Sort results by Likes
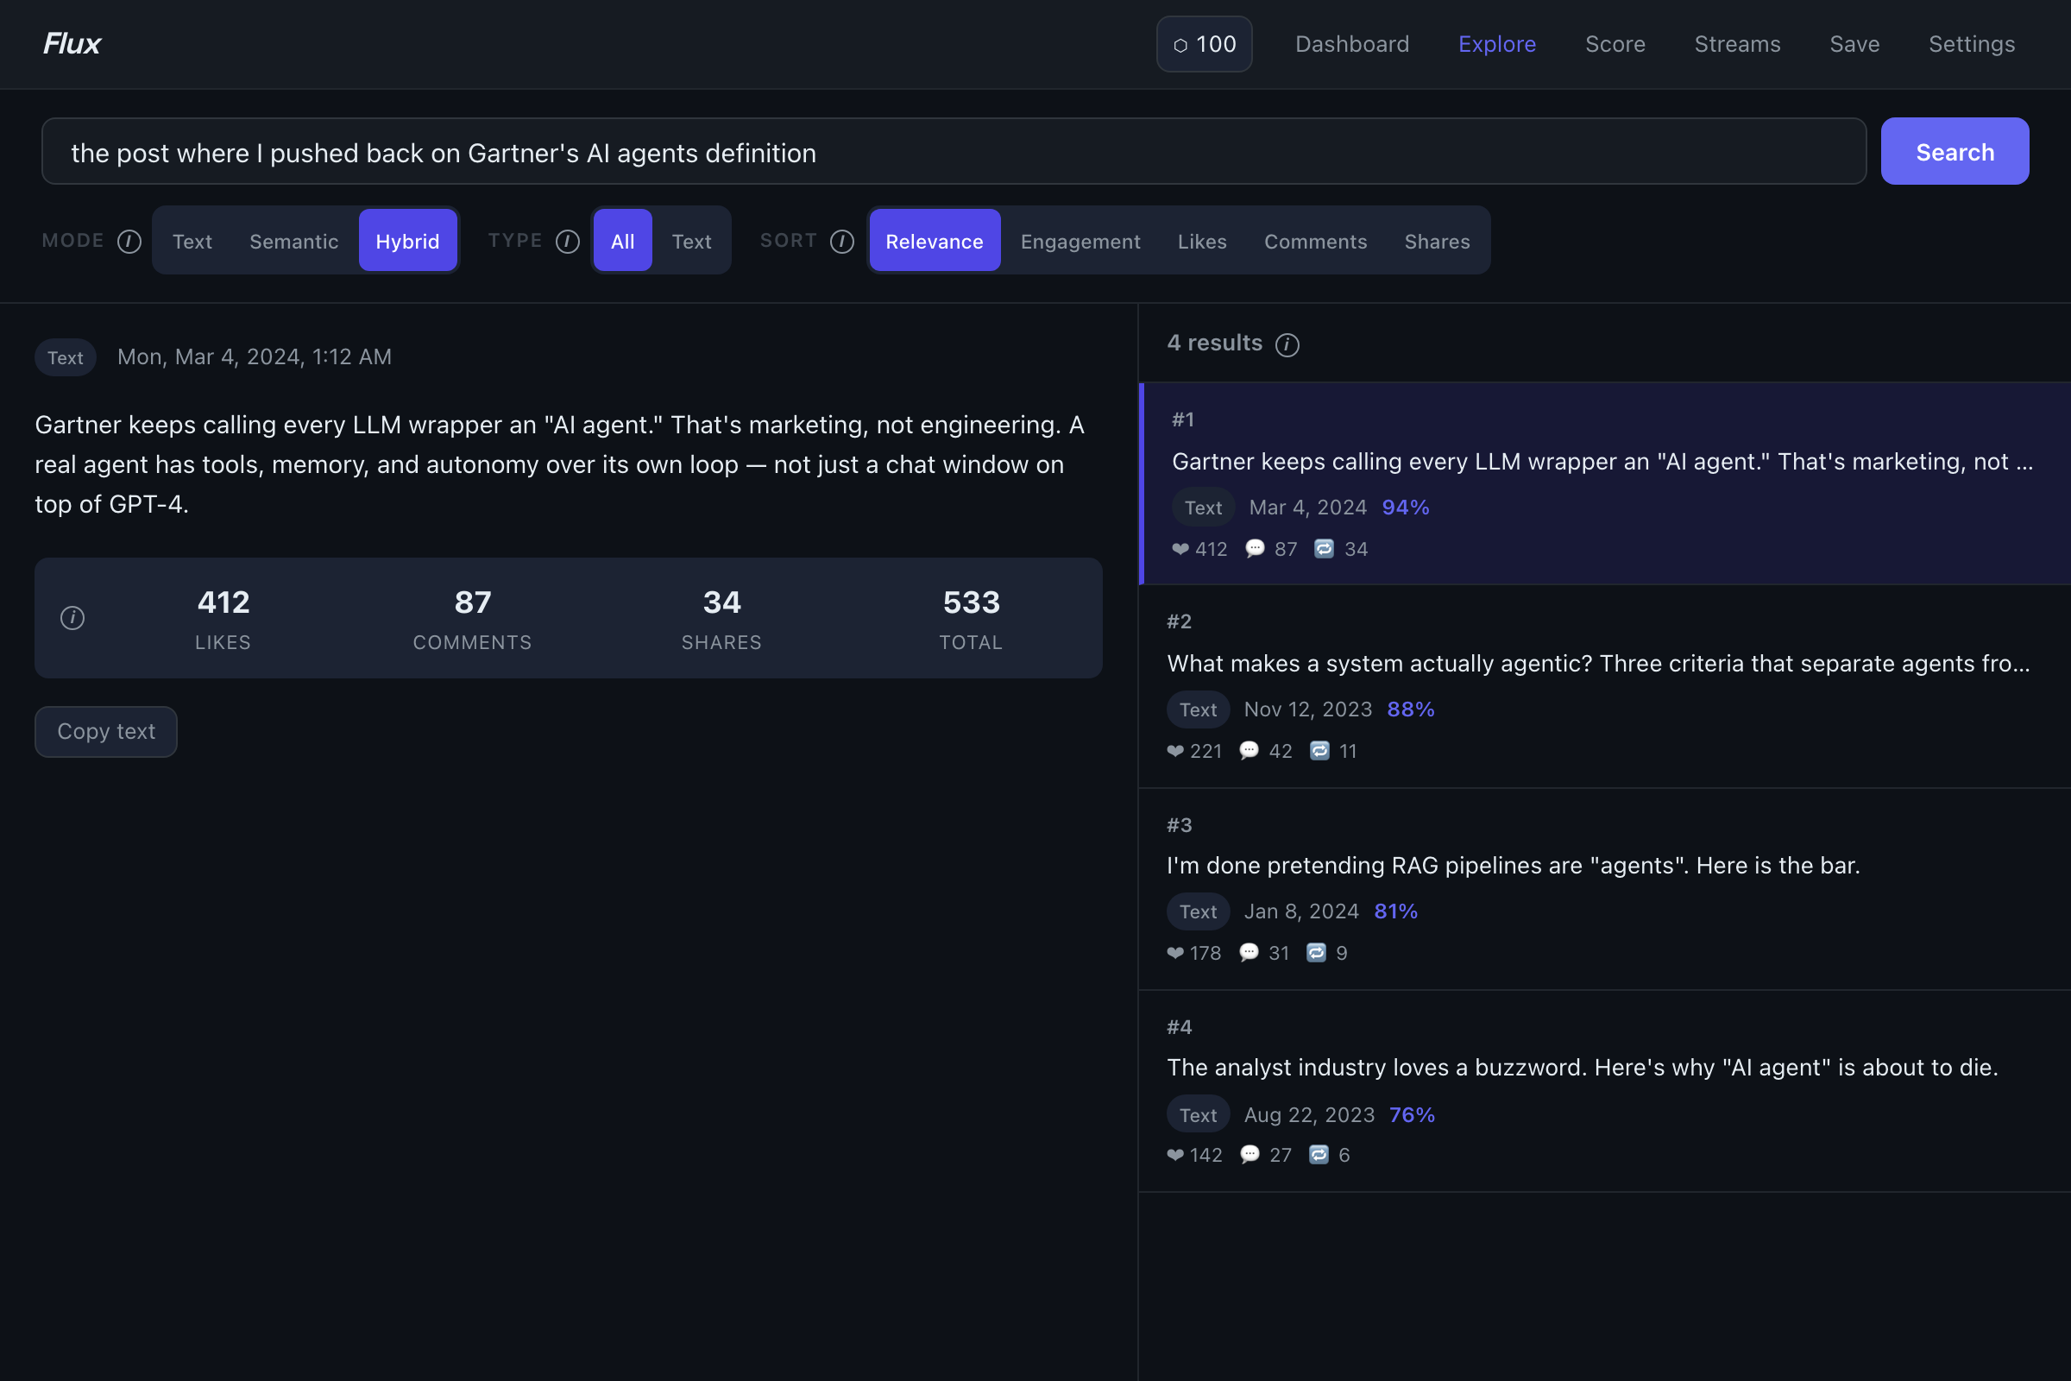 [x=1202, y=241]
